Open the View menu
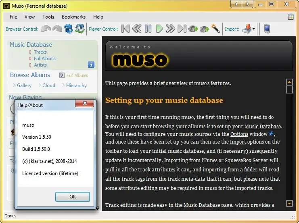 click(29, 17)
